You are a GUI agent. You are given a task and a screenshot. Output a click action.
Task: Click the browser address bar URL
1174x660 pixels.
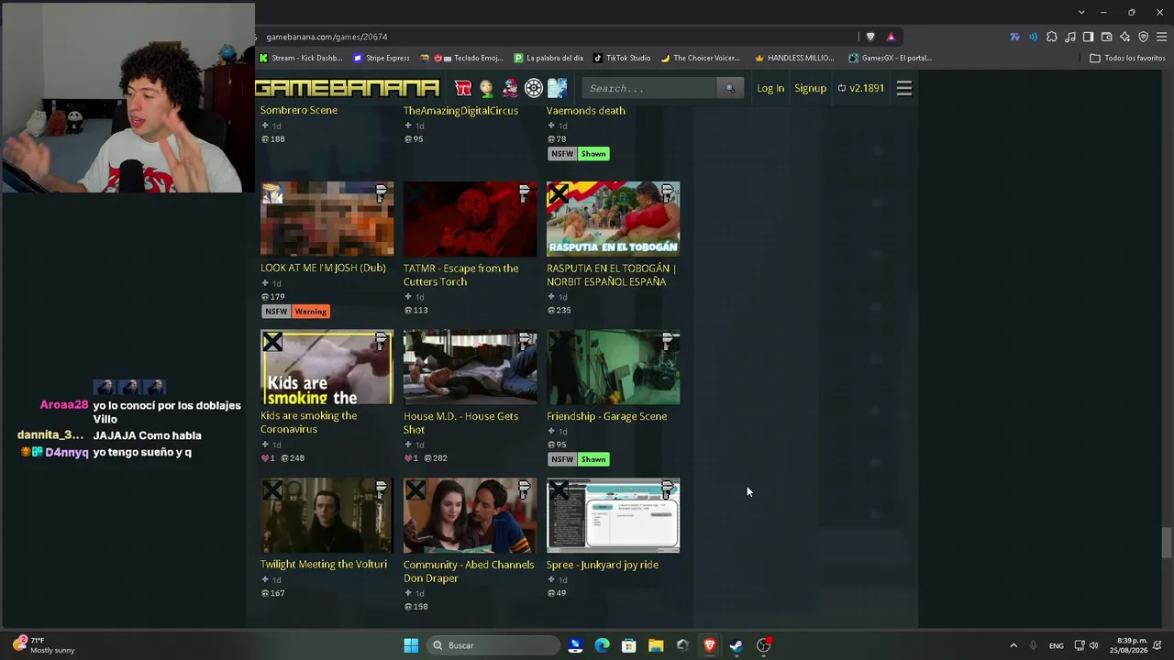pyautogui.click(x=327, y=37)
